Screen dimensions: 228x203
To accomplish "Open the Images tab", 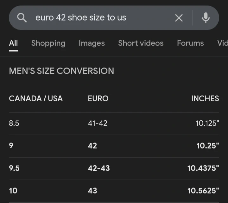I will [x=92, y=43].
